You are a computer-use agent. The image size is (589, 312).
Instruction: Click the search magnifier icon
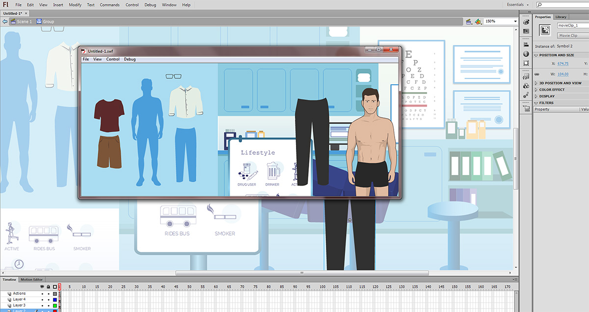(539, 5)
